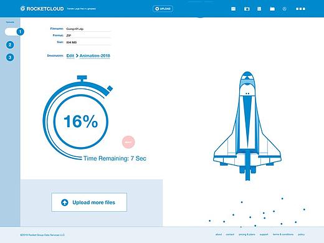Open the policy footer link
Viewport: 324px width, 243px height.
[301, 234]
